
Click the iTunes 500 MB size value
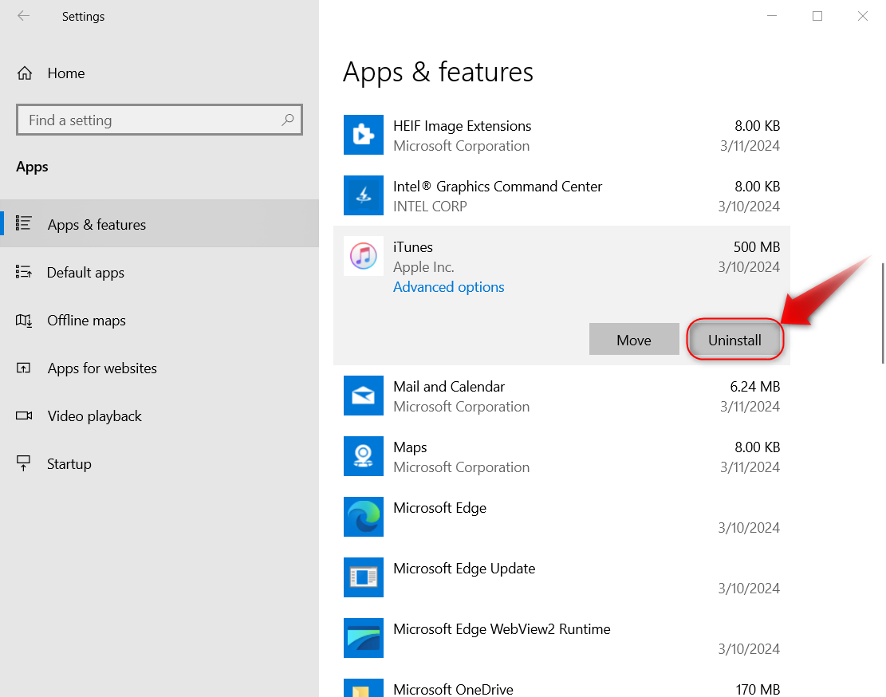coord(757,247)
